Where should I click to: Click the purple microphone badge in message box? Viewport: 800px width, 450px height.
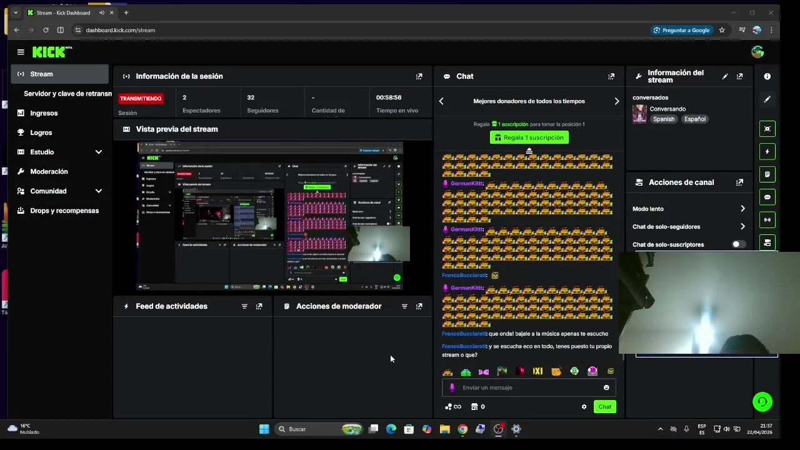[452, 387]
